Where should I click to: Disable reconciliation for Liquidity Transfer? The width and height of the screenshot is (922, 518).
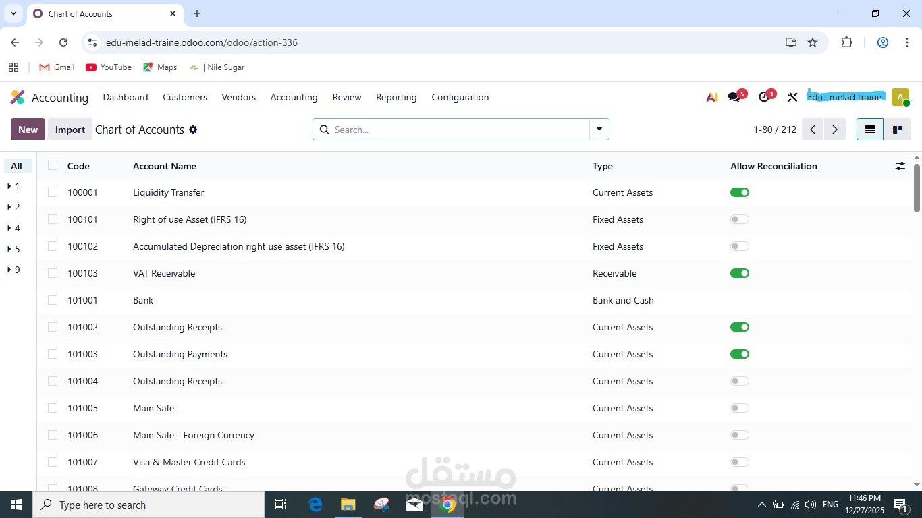[x=740, y=192]
